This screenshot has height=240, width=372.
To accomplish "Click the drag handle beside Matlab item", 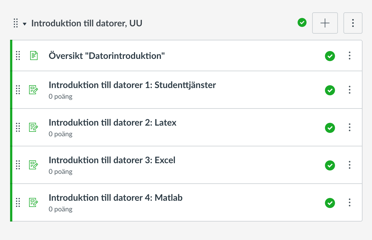I will [x=18, y=202].
